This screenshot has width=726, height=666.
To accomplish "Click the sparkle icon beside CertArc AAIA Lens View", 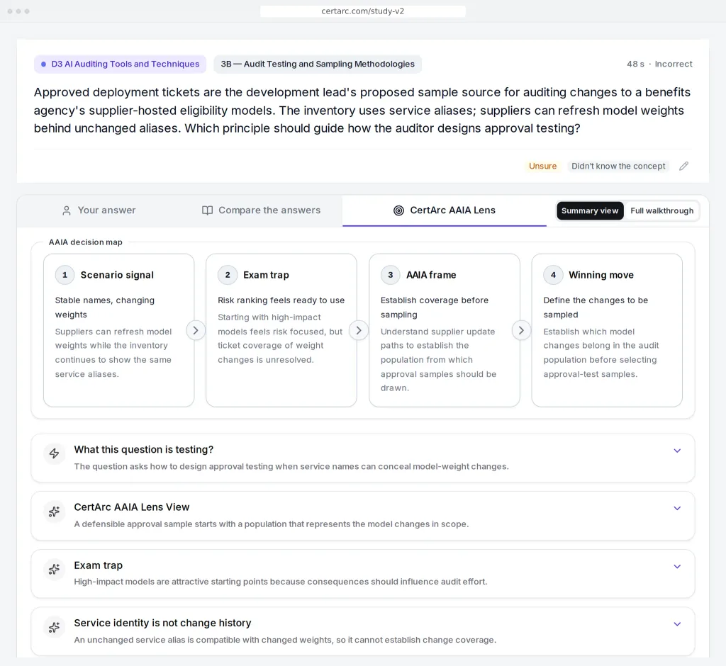I will (x=54, y=511).
